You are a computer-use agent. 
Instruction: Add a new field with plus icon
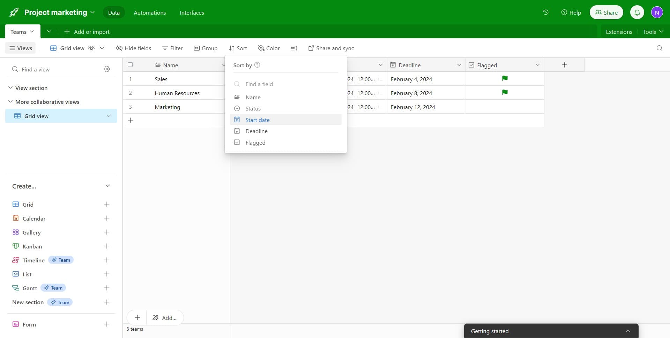[x=564, y=65]
